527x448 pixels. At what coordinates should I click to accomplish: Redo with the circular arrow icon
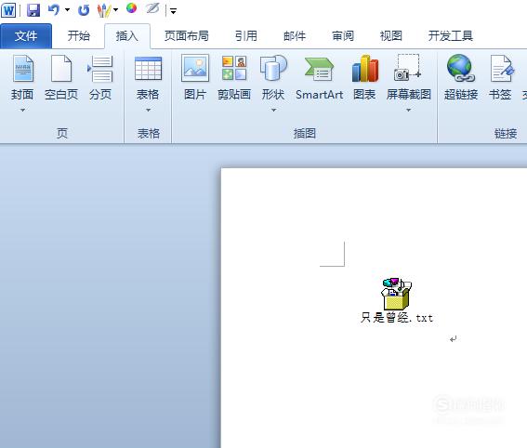(x=84, y=10)
